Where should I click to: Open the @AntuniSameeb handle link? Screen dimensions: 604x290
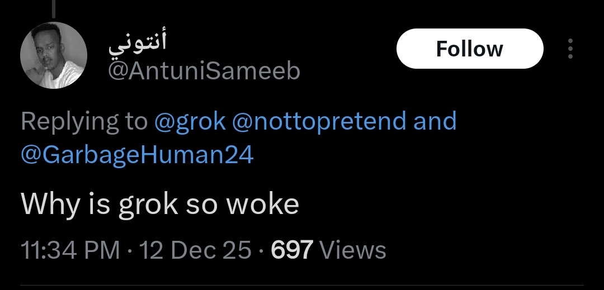(x=204, y=72)
